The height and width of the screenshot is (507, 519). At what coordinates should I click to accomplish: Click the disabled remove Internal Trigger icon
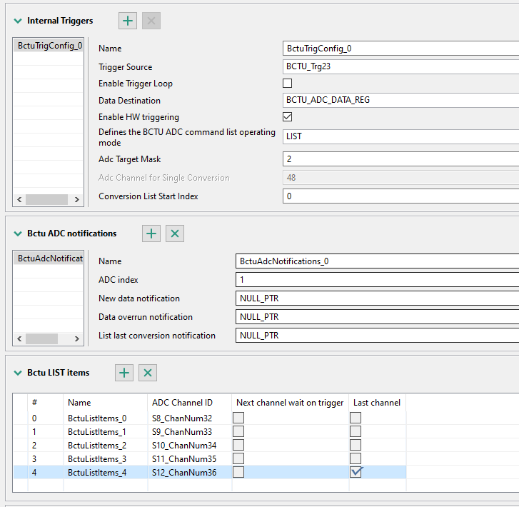pyautogui.click(x=151, y=21)
